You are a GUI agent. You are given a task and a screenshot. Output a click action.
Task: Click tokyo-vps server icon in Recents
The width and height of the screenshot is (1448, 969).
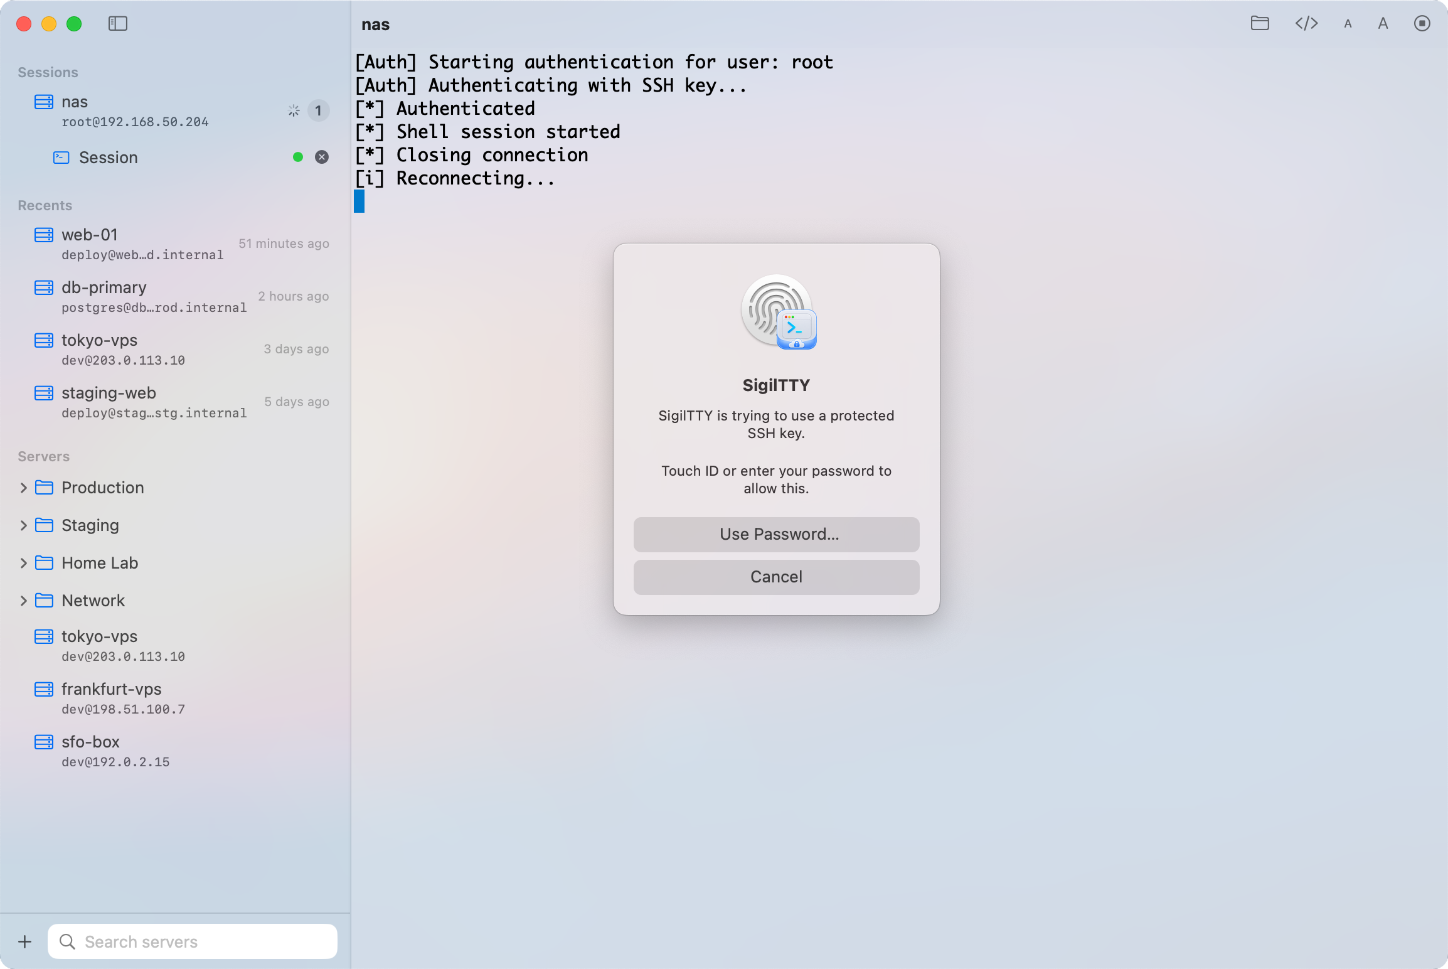44,341
